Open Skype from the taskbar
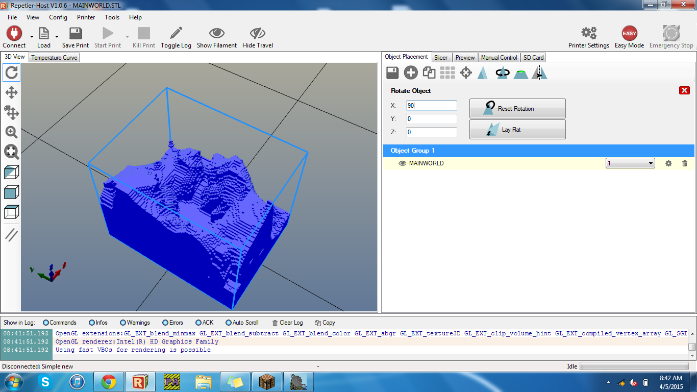The width and height of the screenshot is (697, 392). tap(45, 382)
